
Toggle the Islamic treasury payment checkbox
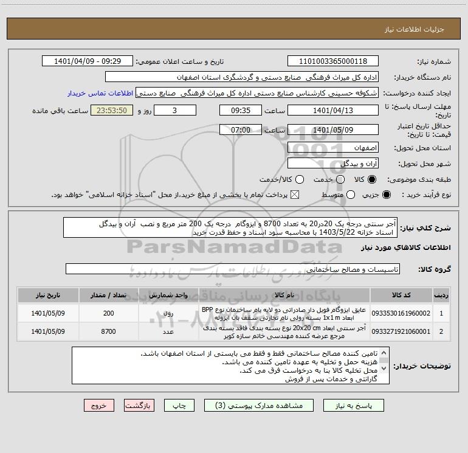click(295, 195)
